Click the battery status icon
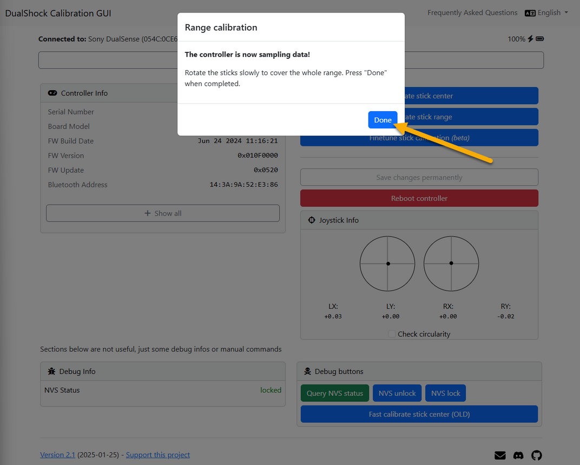 539,39
